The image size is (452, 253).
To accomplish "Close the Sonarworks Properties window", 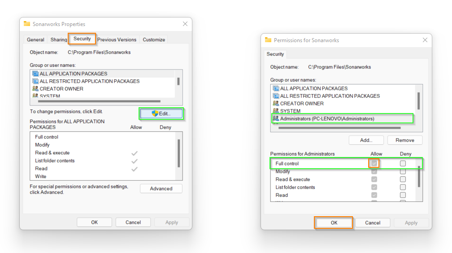I will tap(185, 24).
